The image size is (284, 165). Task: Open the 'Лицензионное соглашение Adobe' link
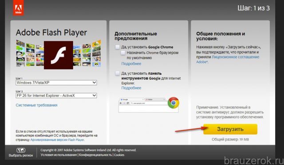[228, 59]
